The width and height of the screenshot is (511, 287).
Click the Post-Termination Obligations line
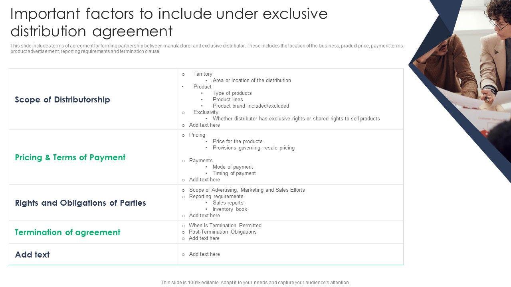[223, 232]
